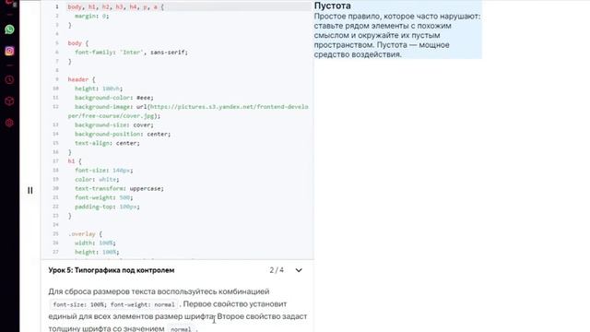Click the inline code 'font-size: 100%; font-weight: normal'
Viewport: 590px width, 332px height.
[x=114, y=304]
